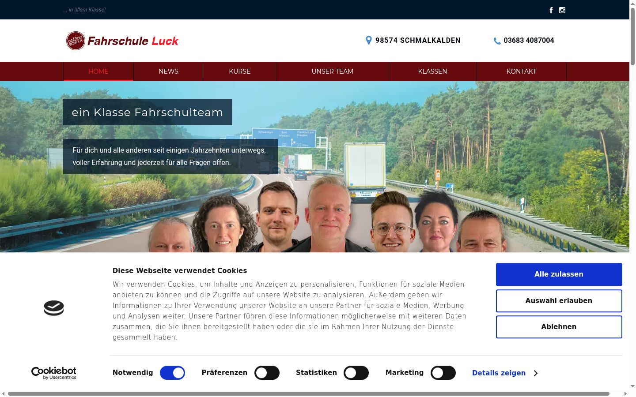
Task: Click the phone handset icon
Action: (x=497, y=41)
